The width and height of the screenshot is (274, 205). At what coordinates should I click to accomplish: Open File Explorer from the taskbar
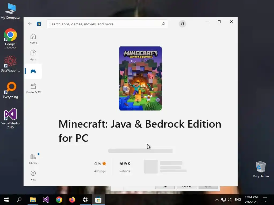[x=33, y=200]
